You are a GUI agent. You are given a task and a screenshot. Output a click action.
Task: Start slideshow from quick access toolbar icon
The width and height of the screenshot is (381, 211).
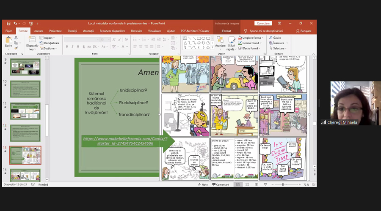coord(31,24)
